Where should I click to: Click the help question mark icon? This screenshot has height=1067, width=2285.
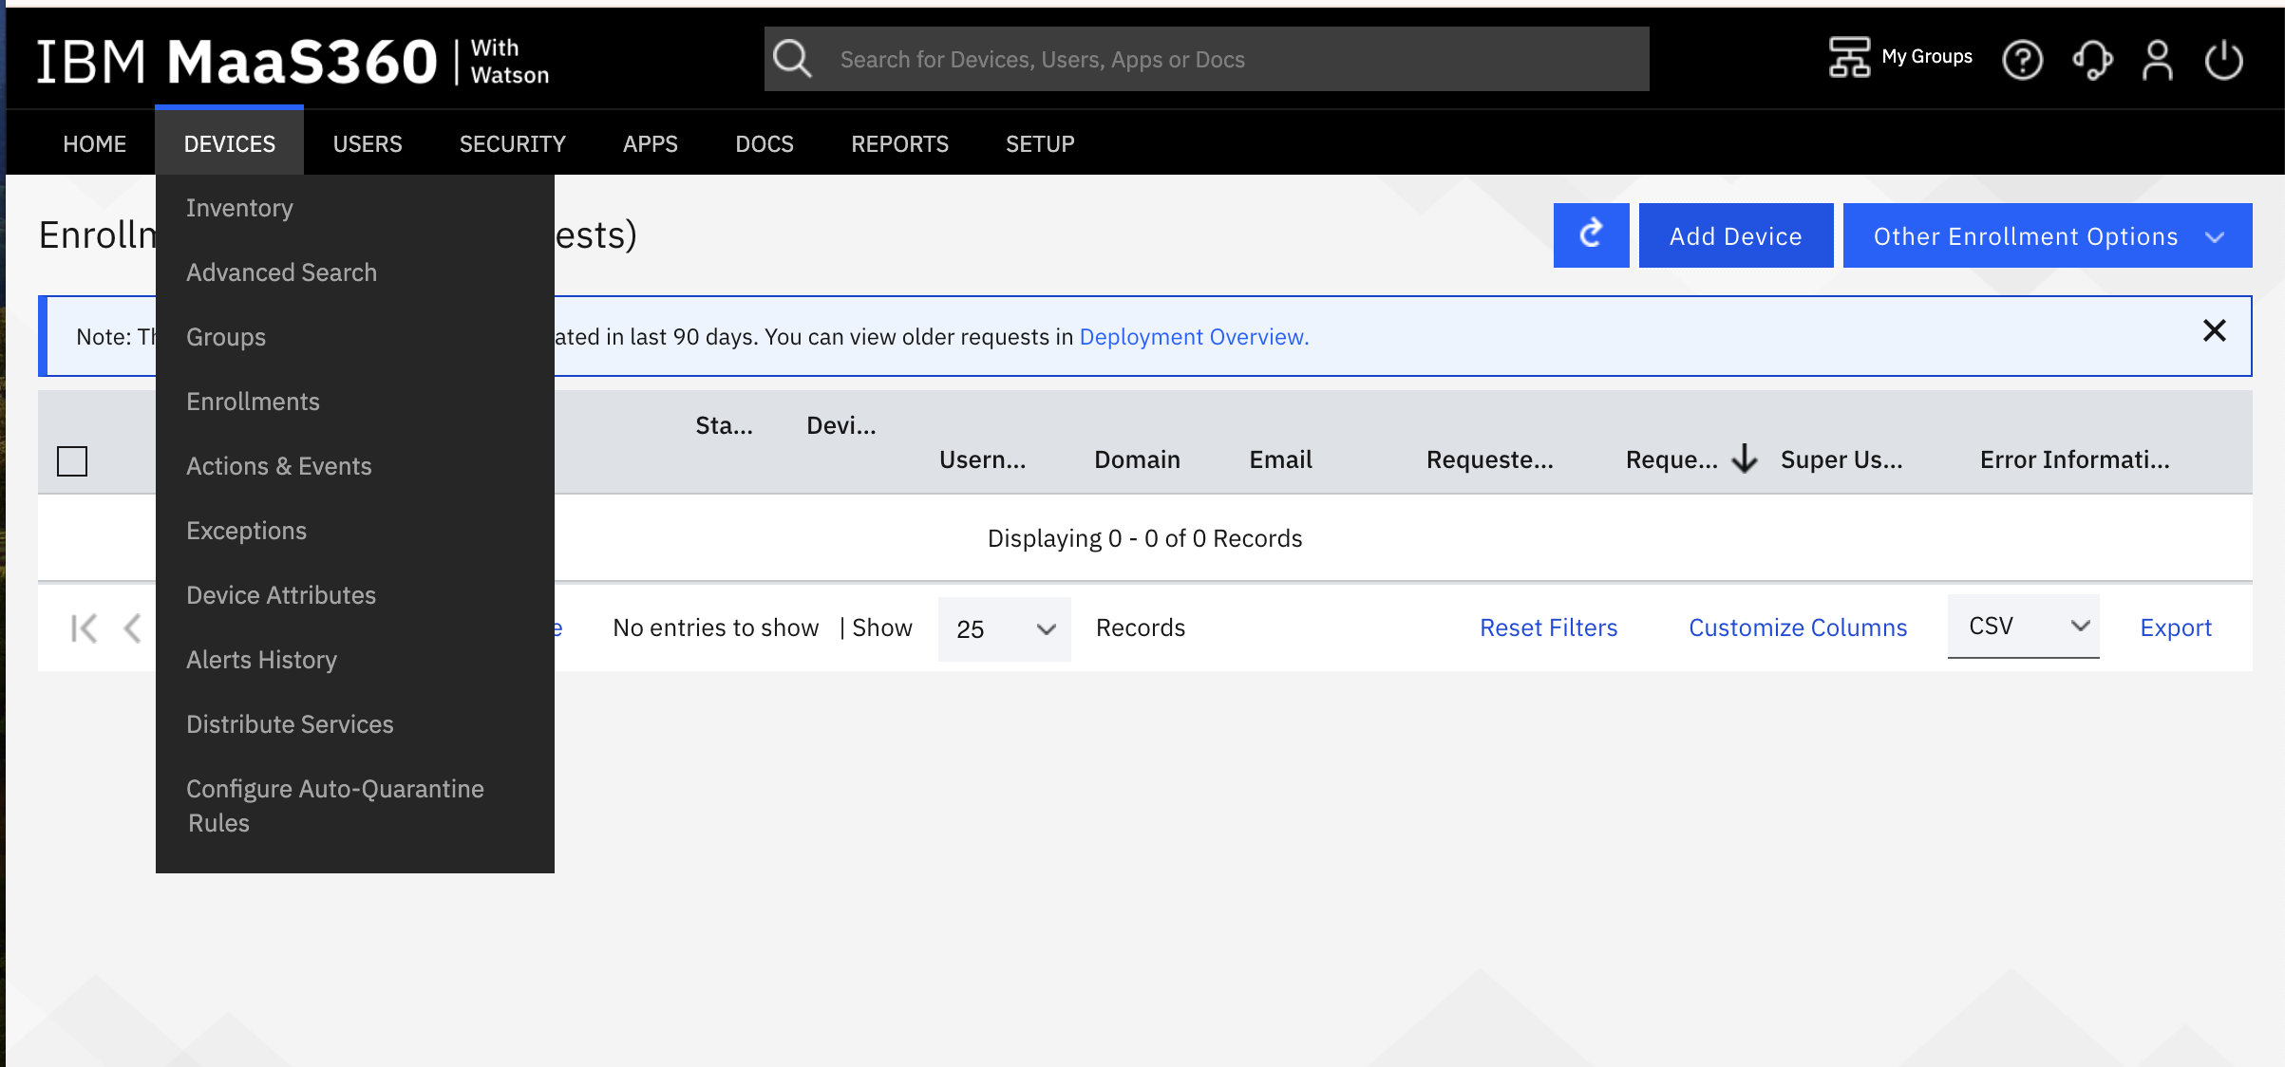(2023, 60)
